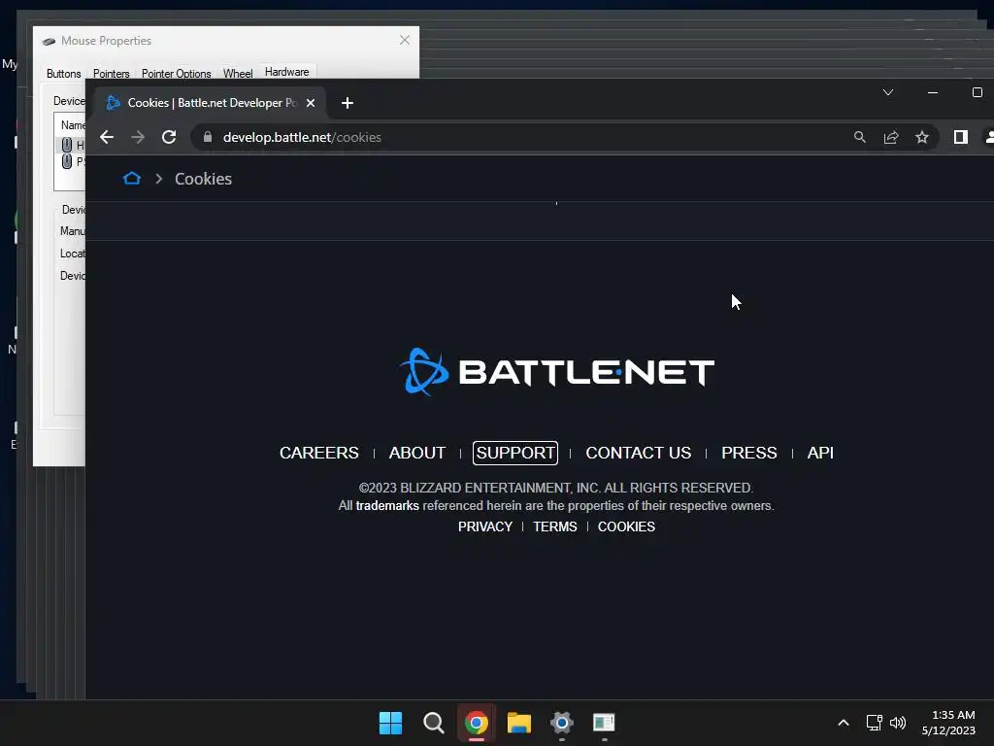Switch to Pointers tab in Mouse Properties
Image resolution: width=994 pixels, height=746 pixels.
[111, 74]
